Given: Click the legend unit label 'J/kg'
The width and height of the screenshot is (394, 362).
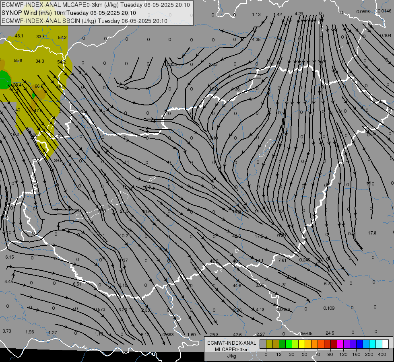Looking at the screenshot, I should 231,356.
